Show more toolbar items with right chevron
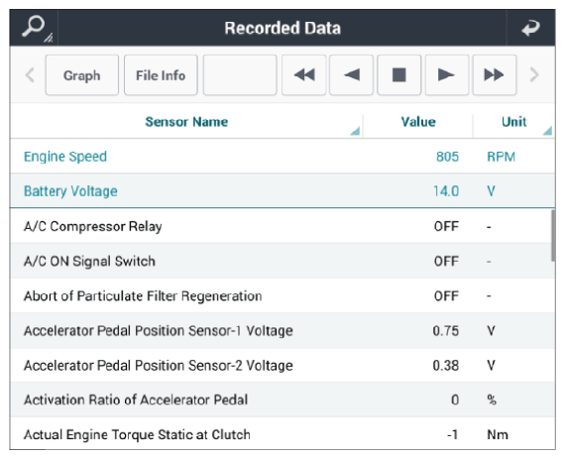565x459 pixels. [534, 75]
